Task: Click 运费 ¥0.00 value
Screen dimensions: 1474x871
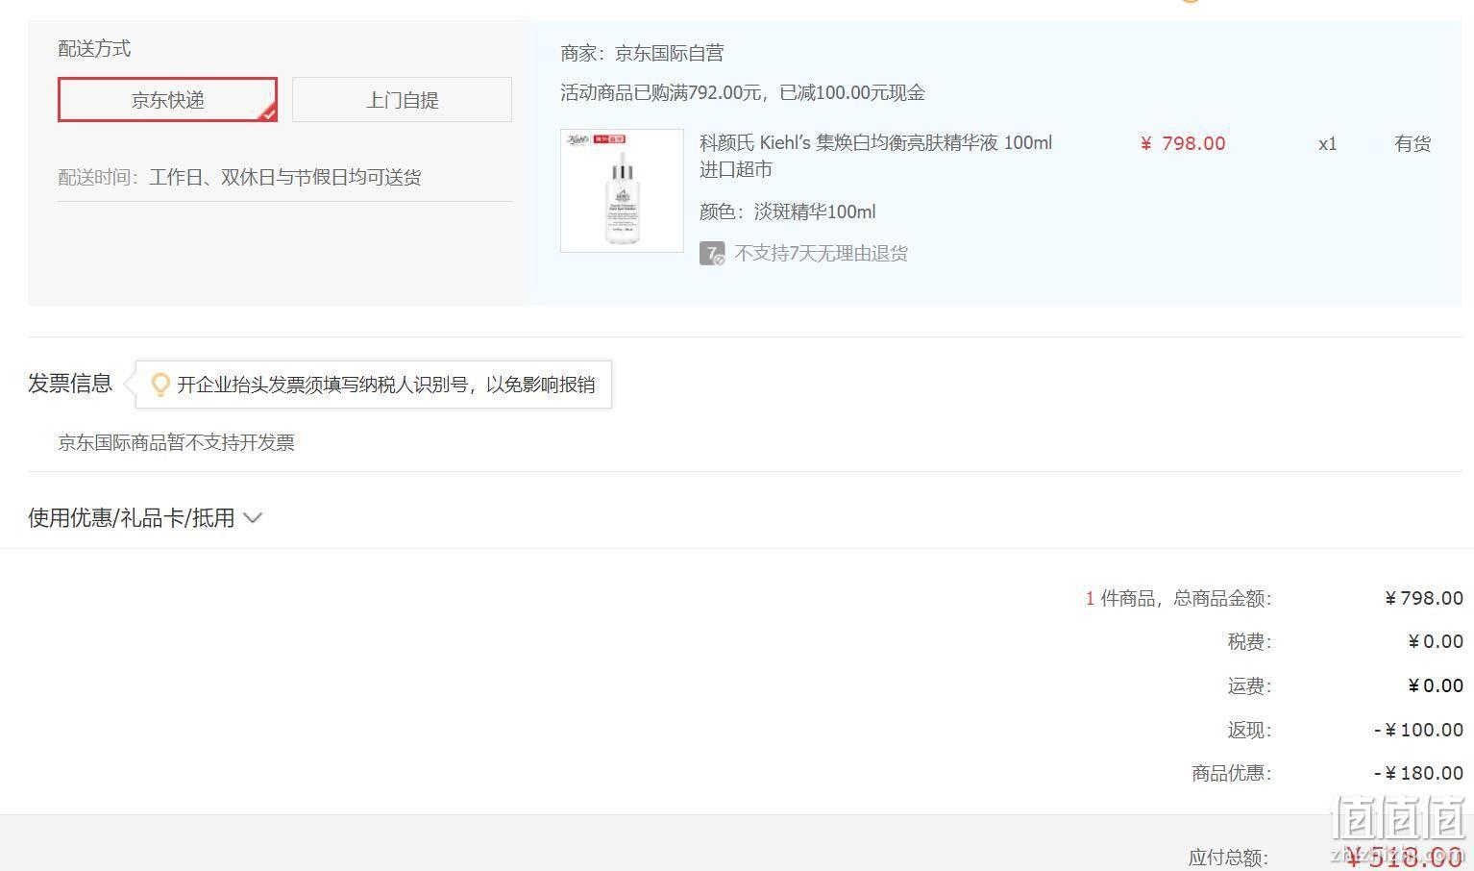Action: pos(1436,685)
